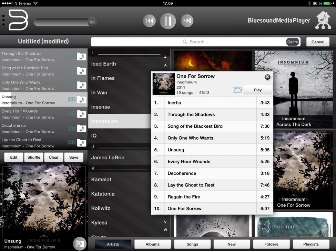Play track 3 Song of the Blackest Bird in popup
This screenshot has width=336, height=251.
tap(212, 126)
